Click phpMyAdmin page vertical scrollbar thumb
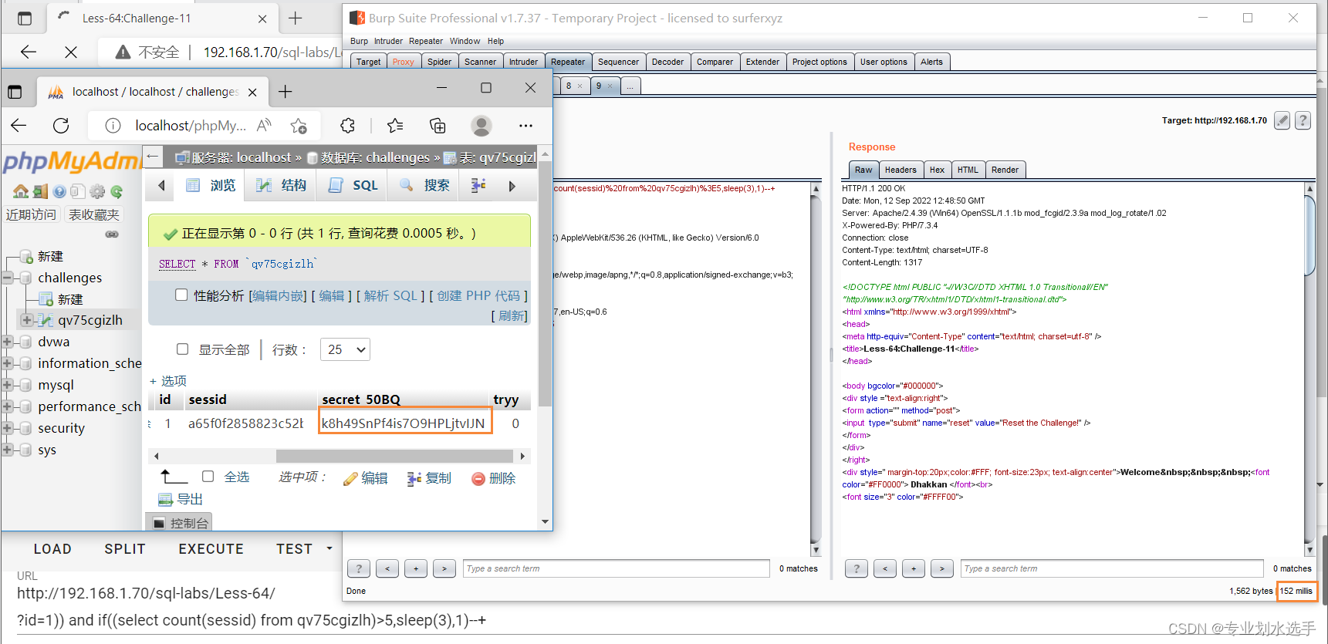The image size is (1328, 644). pos(545,285)
